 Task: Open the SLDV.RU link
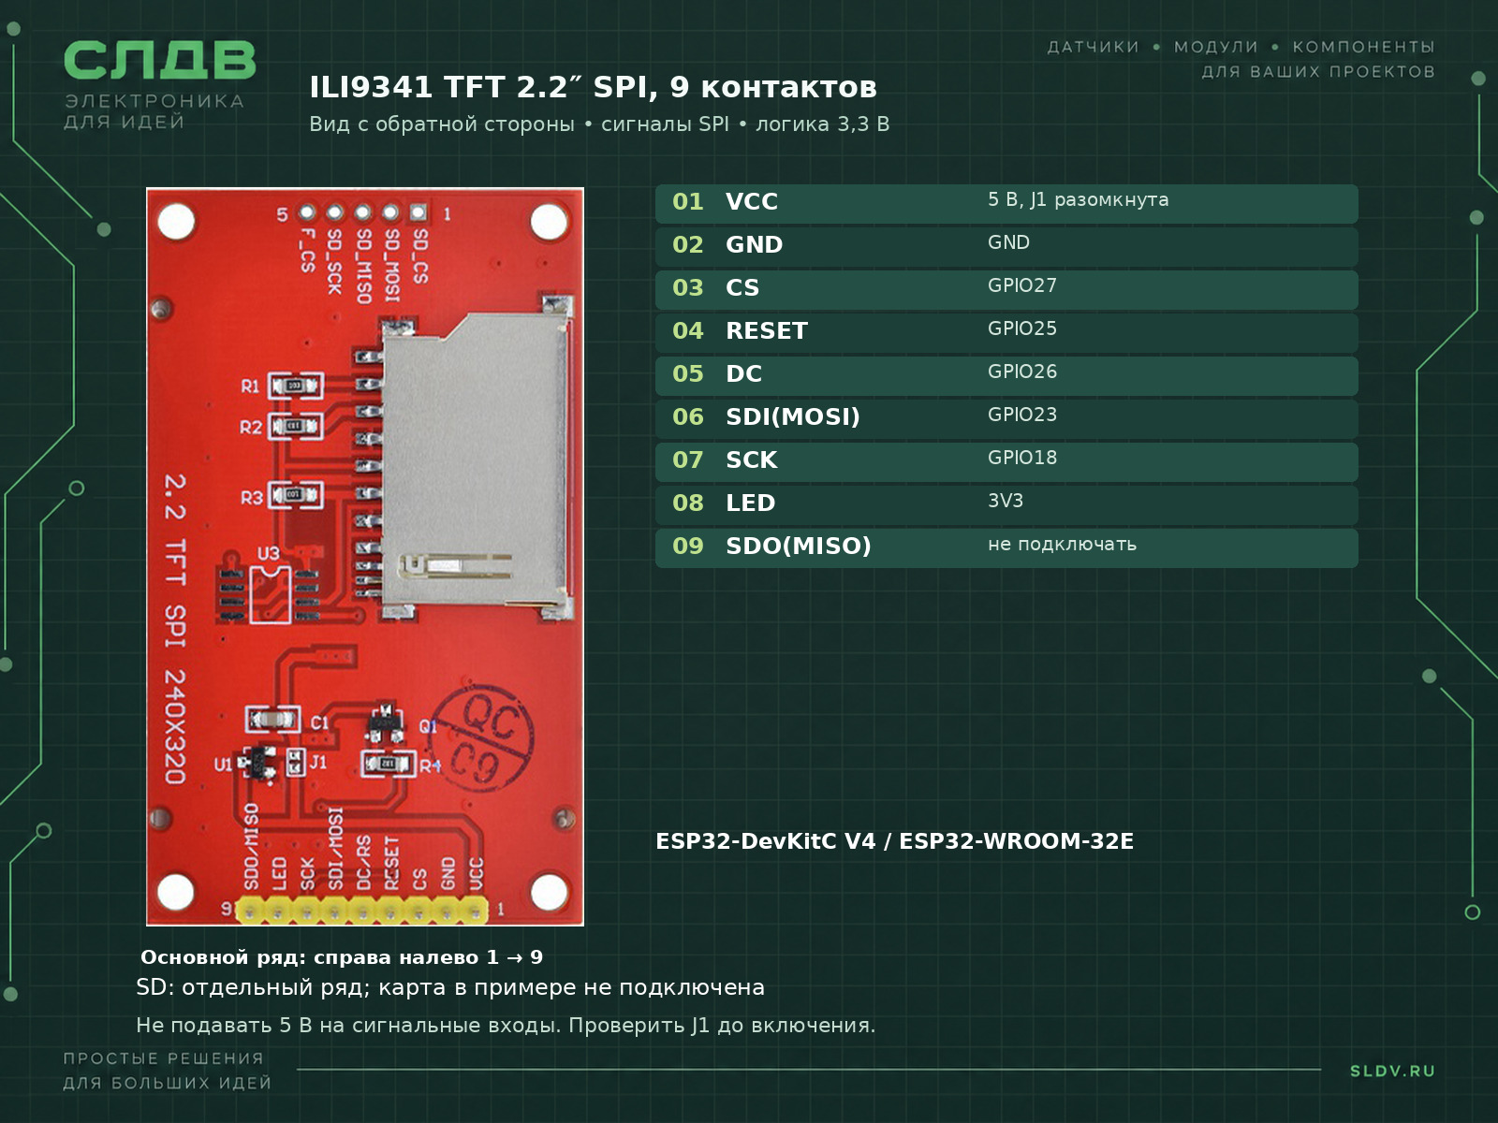1392,1071
